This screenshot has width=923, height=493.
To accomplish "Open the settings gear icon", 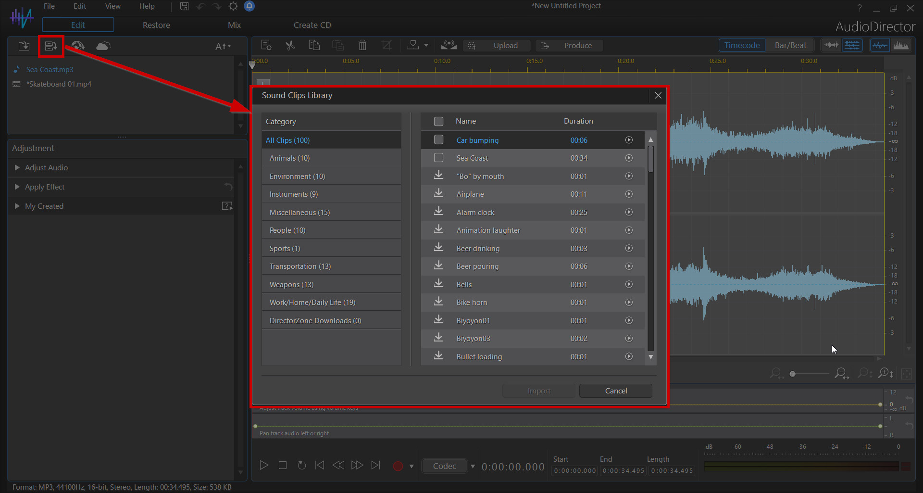I will pos(233,6).
